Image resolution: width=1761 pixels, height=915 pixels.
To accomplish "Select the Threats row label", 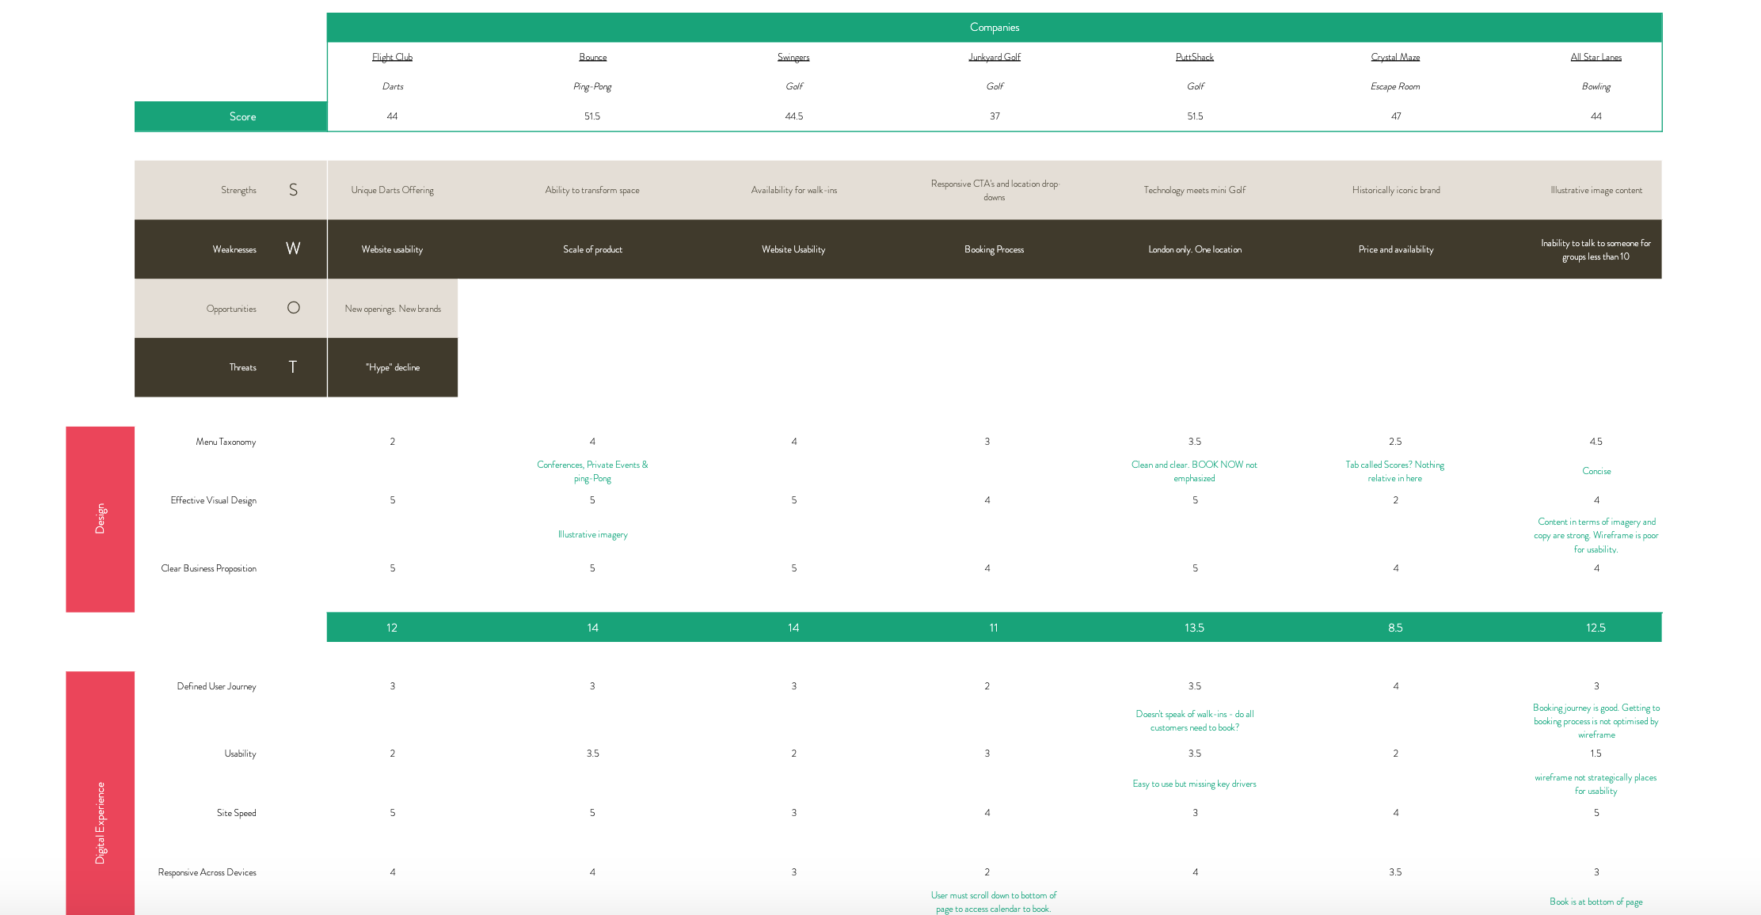I will point(243,367).
